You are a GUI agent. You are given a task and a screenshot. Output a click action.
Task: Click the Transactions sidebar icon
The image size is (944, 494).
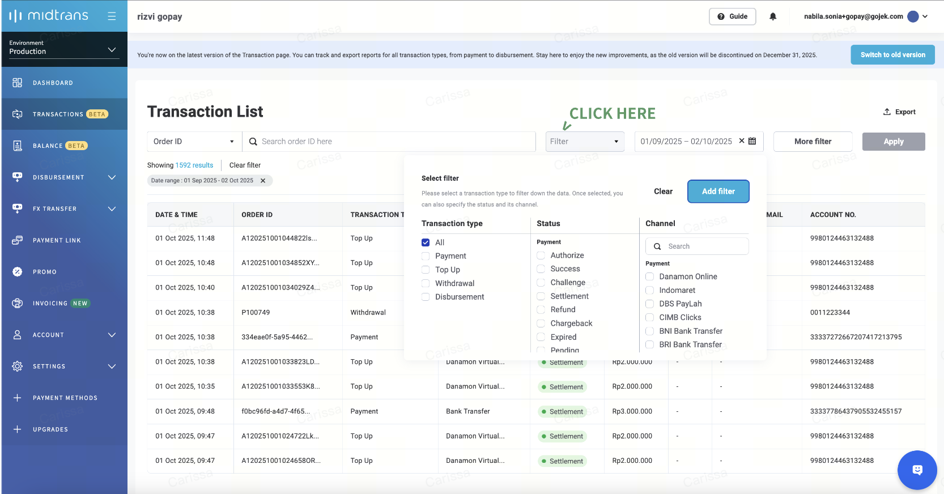click(x=18, y=114)
